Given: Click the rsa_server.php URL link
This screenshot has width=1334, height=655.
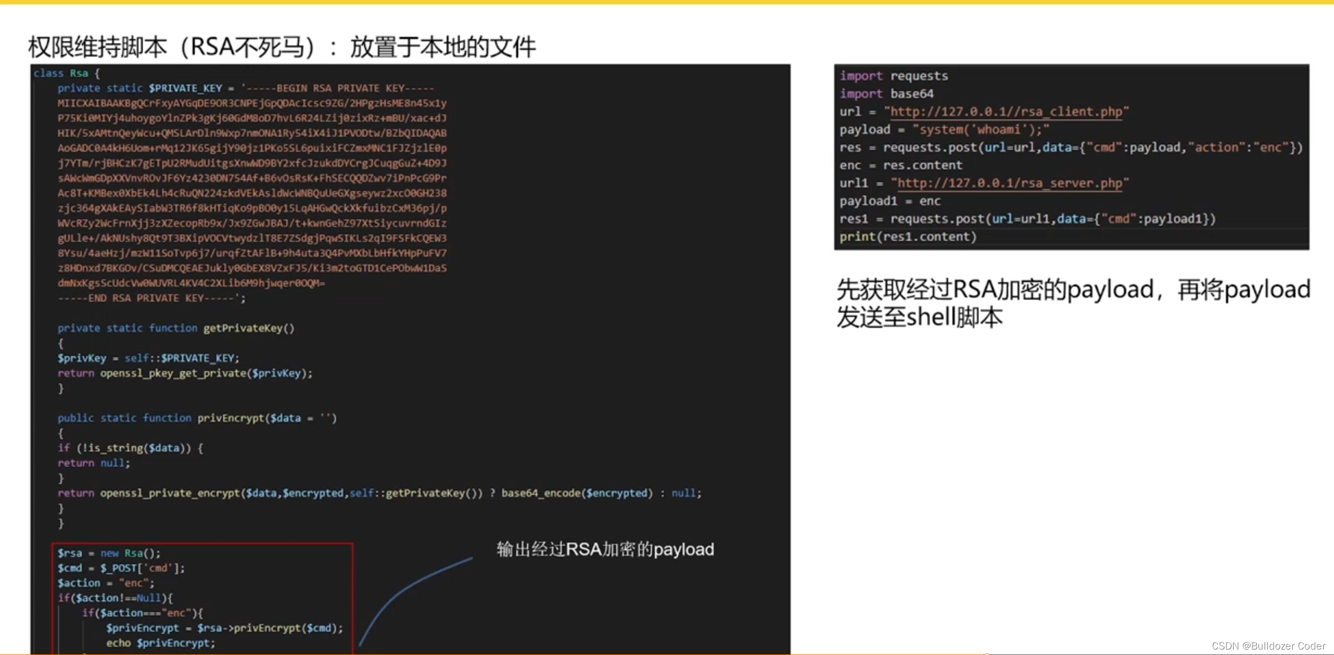Looking at the screenshot, I should click(1009, 183).
